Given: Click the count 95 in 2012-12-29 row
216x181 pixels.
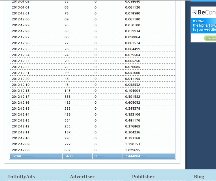Looking at the screenshot, I should pos(67,25).
